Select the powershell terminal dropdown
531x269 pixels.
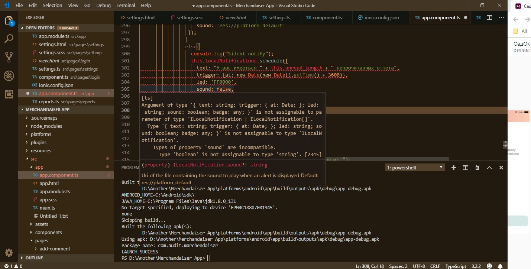tap(415, 168)
